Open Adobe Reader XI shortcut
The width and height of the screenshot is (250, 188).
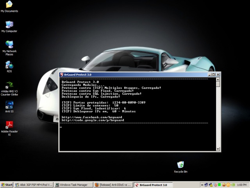[x=9, y=125]
